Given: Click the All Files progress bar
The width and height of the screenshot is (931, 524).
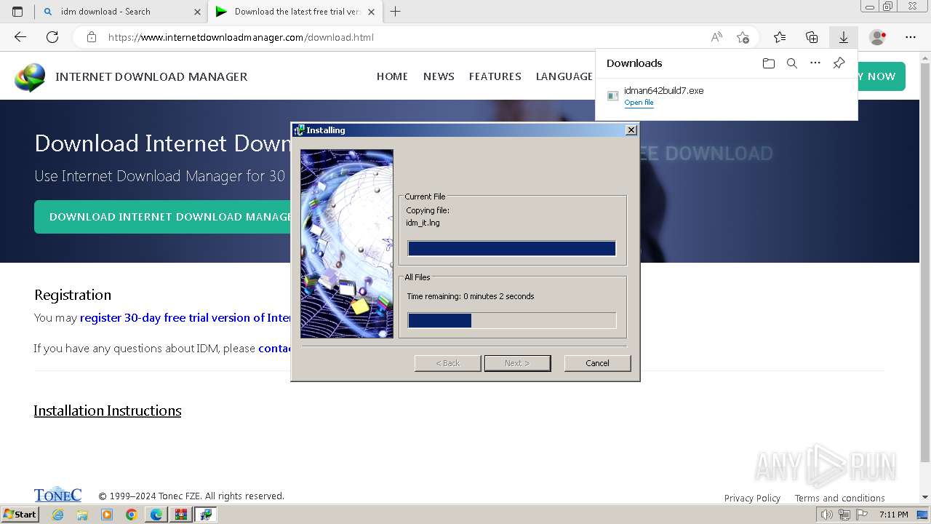Looking at the screenshot, I should (x=511, y=320).
